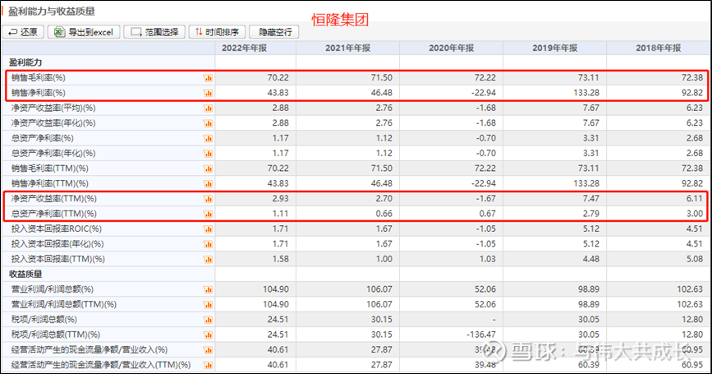The height and width of the screenshot is (374, 712).
Task: Open chart icon for 营业利润/利润总额(TTM)(%) row
Action: [208, 304]
